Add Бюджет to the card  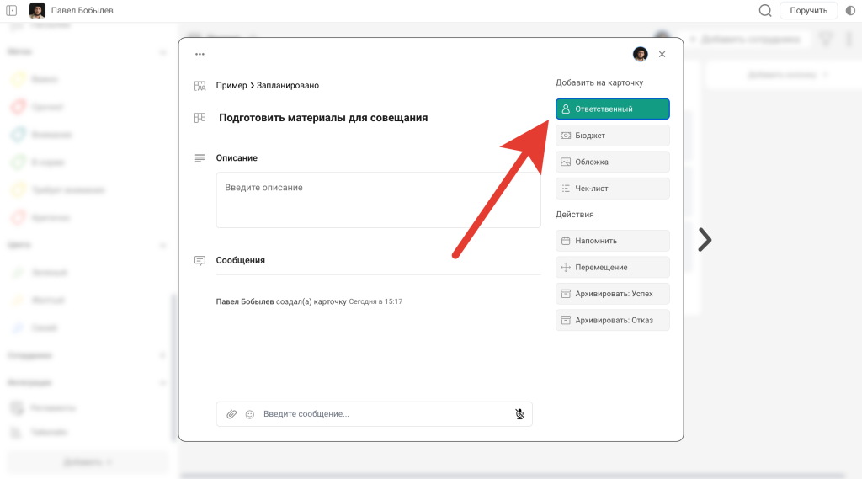(x=613, y=136)
